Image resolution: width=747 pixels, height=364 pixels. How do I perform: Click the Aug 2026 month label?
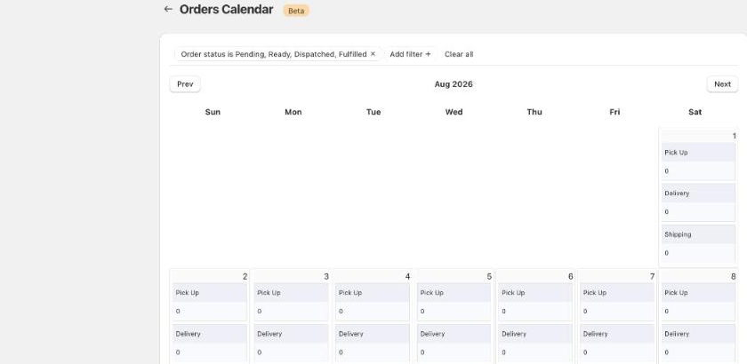453,84
